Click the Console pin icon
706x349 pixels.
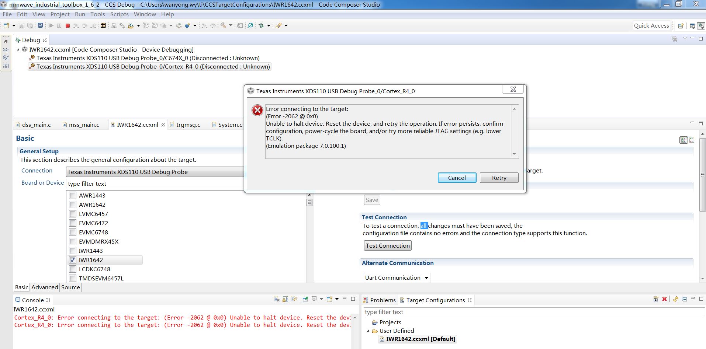coord(305,299)
